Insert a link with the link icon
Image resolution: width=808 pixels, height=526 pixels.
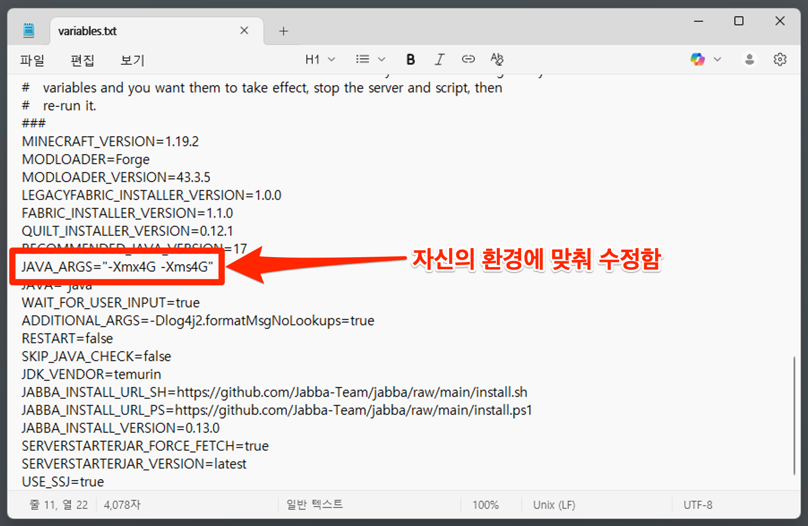[x=468, y=59]
